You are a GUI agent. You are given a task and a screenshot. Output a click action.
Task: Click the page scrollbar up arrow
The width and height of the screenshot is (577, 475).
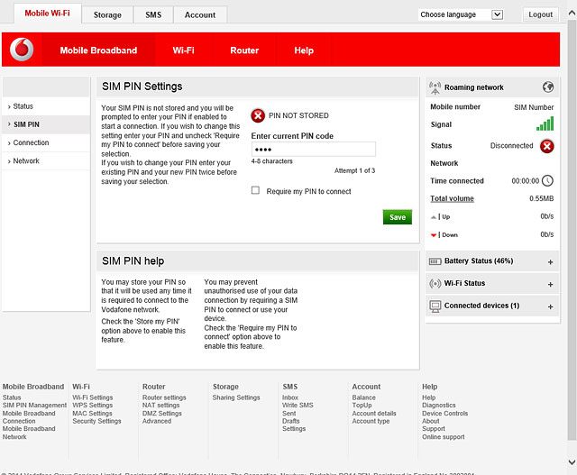(572, 14)
